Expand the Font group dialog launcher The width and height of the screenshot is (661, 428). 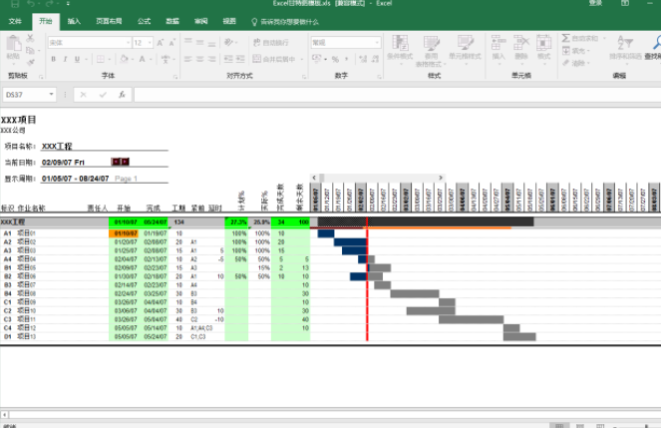click(x=175, y=77)
